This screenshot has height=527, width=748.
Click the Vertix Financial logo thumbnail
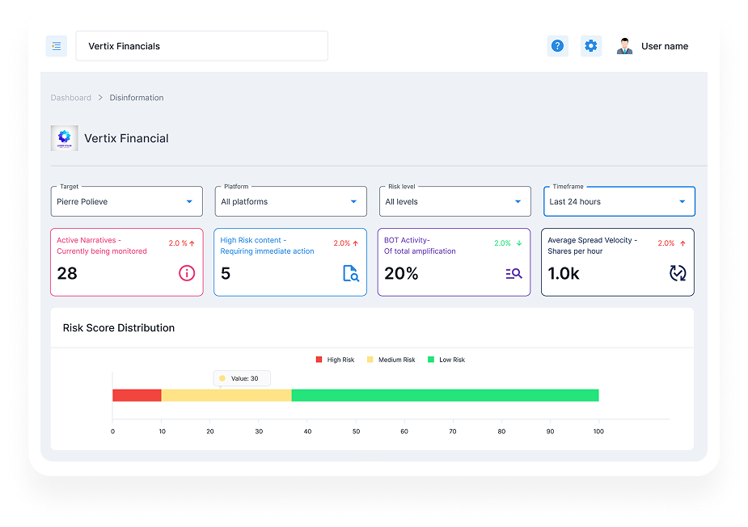(x=65, y=138)
